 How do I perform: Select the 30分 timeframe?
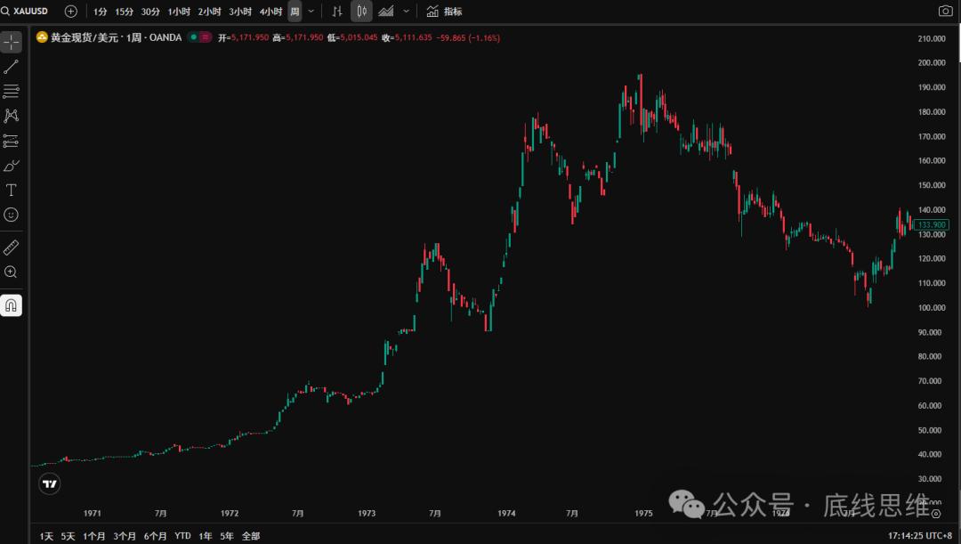pyautogui.click(x=150, y=12)
